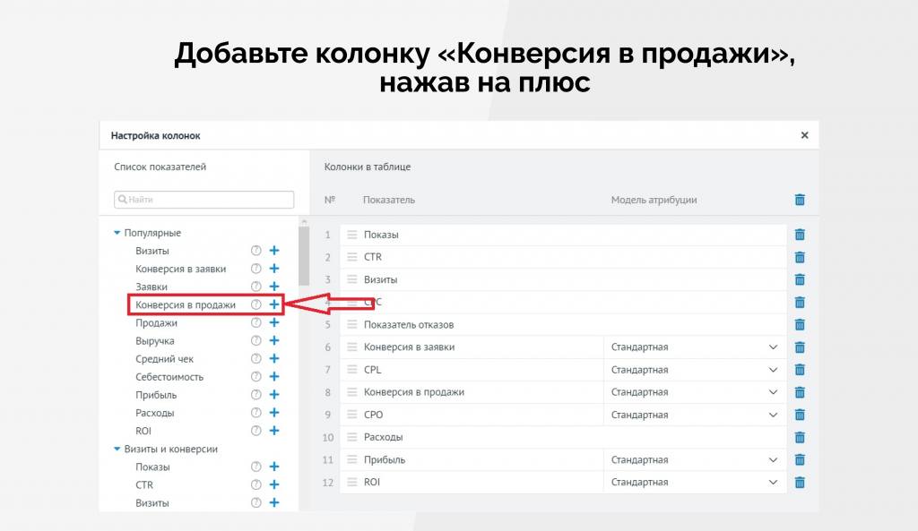Image resolution: width=918 pixels, height=531 pixels.
Task: Click plus icon next to Выручка
Action: click(x=274, y=341)
